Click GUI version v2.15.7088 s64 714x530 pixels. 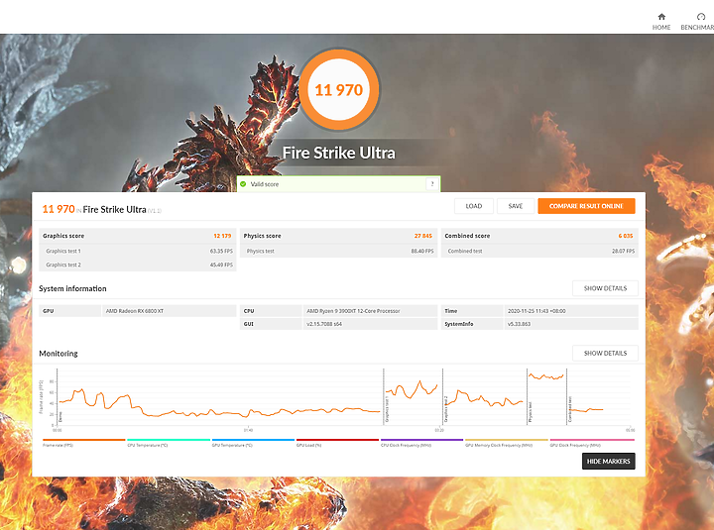pos(324,324)
